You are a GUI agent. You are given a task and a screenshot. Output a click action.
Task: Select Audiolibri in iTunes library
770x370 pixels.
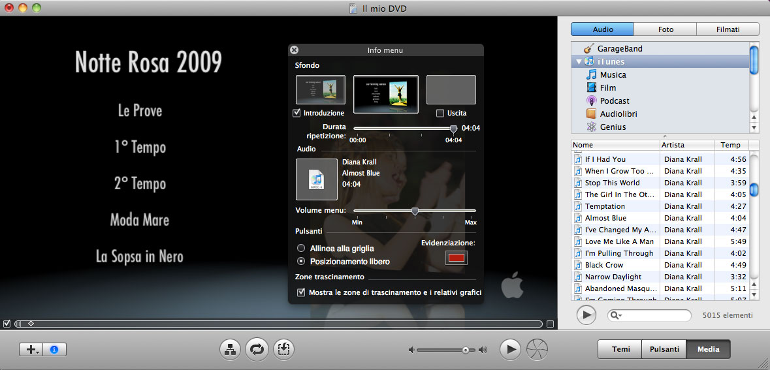tap(617, 114)
